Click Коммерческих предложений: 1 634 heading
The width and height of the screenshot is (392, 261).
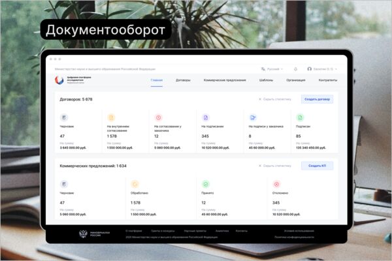coord(93,166)
